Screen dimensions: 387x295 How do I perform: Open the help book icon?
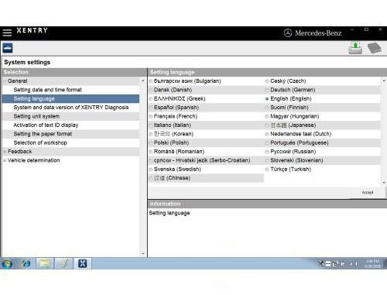(x=374, y=48)
